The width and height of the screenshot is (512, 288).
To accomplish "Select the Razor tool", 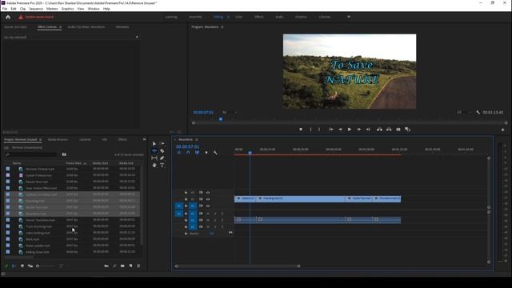I will 162,151.
